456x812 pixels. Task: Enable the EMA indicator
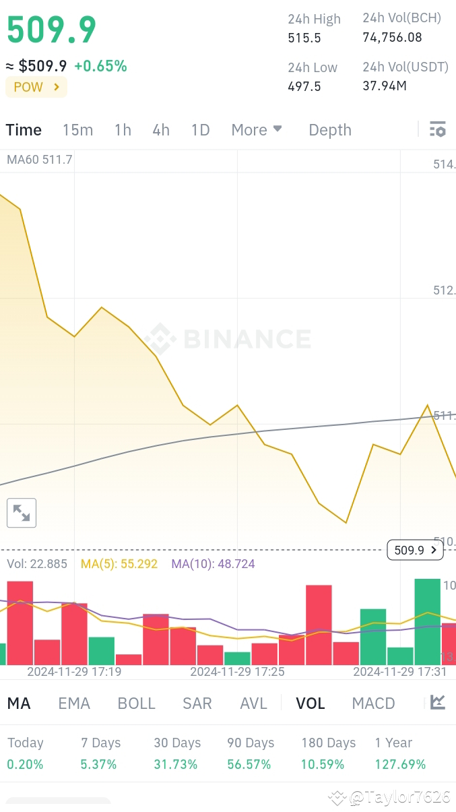(74, 703)
